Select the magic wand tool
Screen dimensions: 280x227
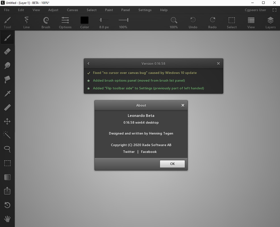pyautogui.click(x=7, y=135)
